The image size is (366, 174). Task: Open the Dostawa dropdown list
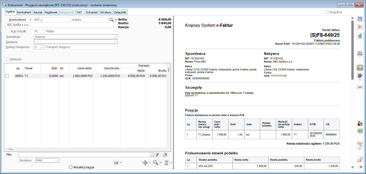[115, 42]
